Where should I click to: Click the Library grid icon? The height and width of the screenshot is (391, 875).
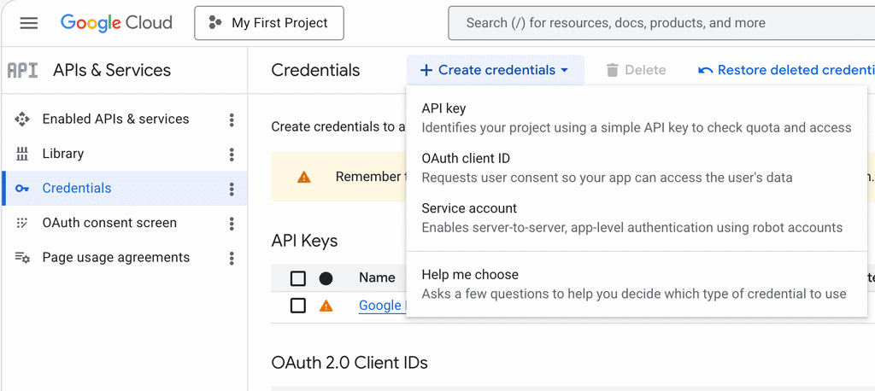click(x=21, y=154)
